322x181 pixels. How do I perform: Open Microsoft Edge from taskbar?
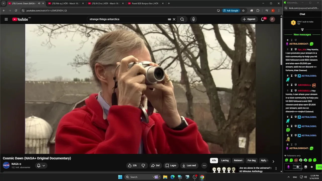(173, 177)
